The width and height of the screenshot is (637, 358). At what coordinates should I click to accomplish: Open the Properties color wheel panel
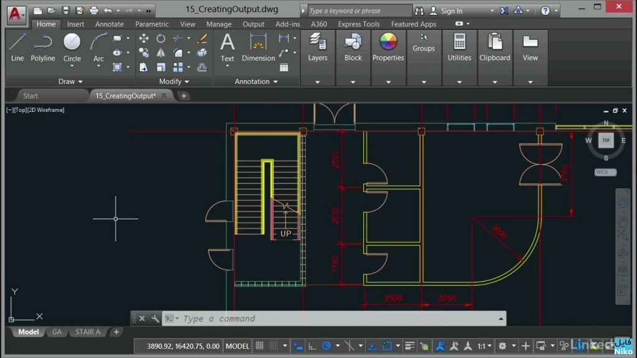[388, 47]
